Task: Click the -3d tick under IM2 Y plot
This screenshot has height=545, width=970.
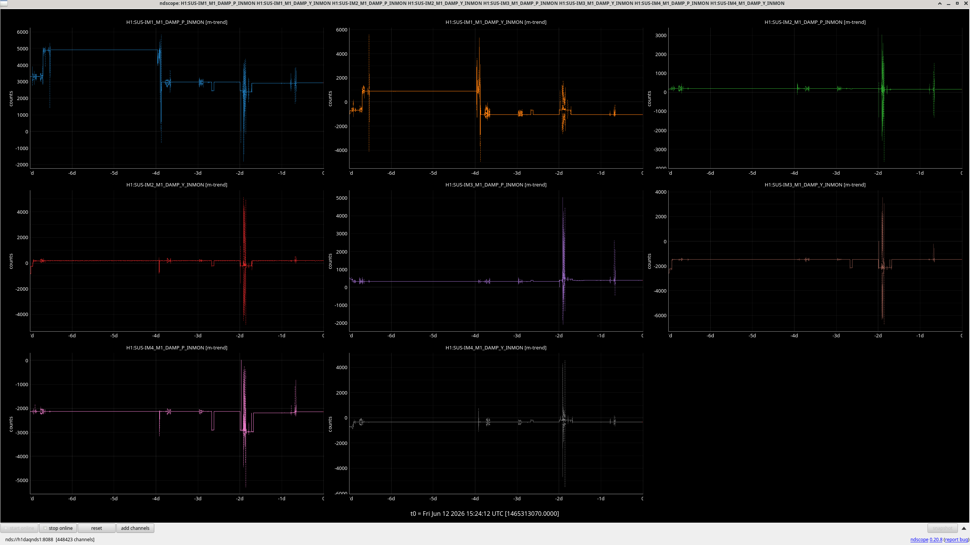Action: [x=198, y=336]
